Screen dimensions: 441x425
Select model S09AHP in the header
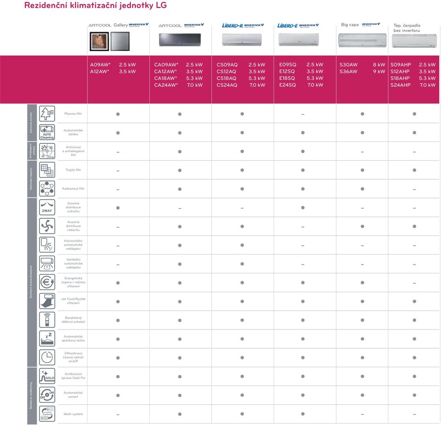401,65
